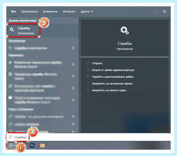
Task: Switch to the Все tab
Action: point(13,11)
